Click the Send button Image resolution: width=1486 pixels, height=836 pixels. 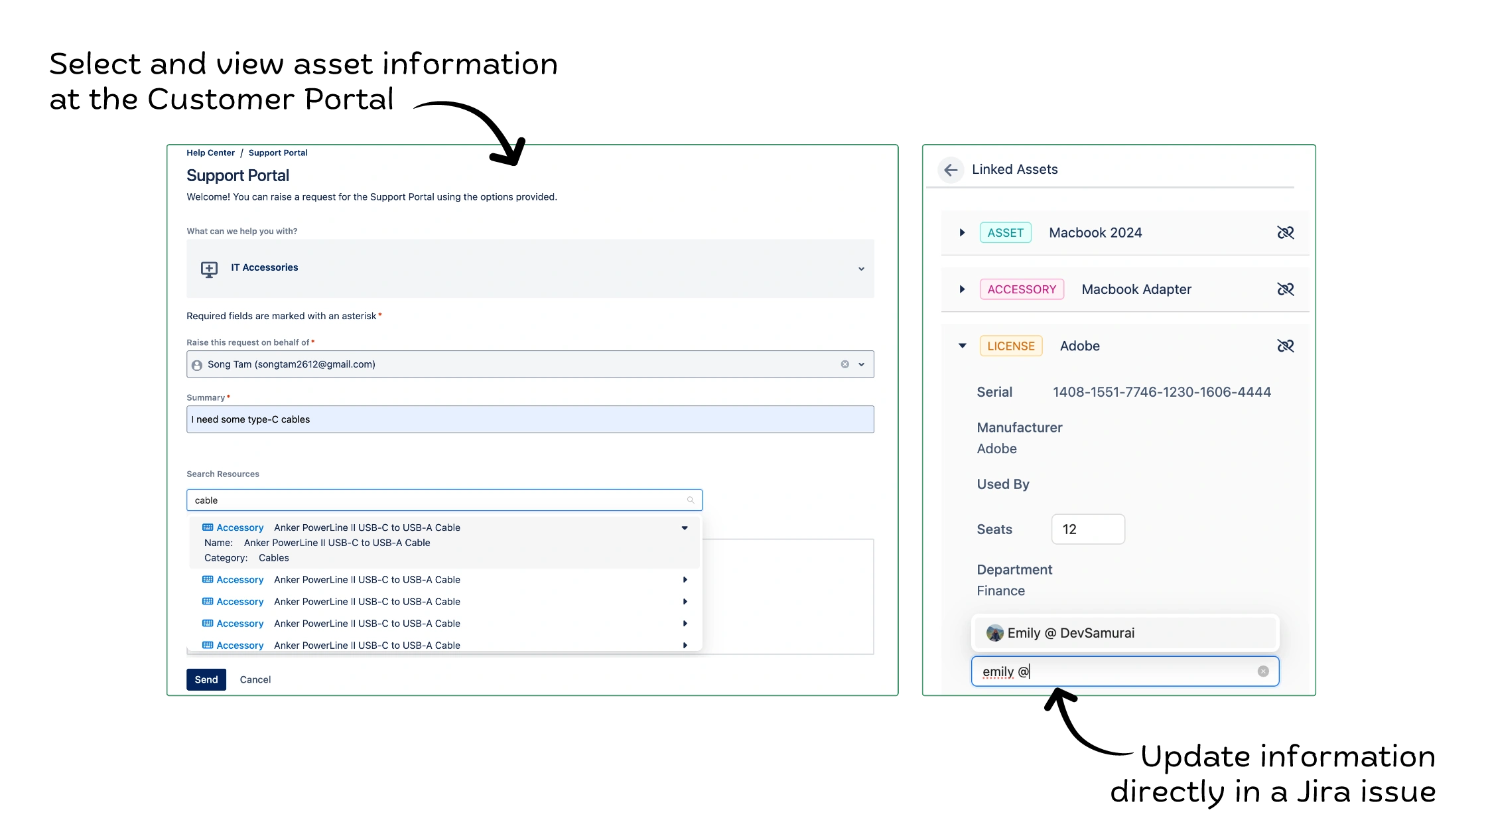coord(206,679)
